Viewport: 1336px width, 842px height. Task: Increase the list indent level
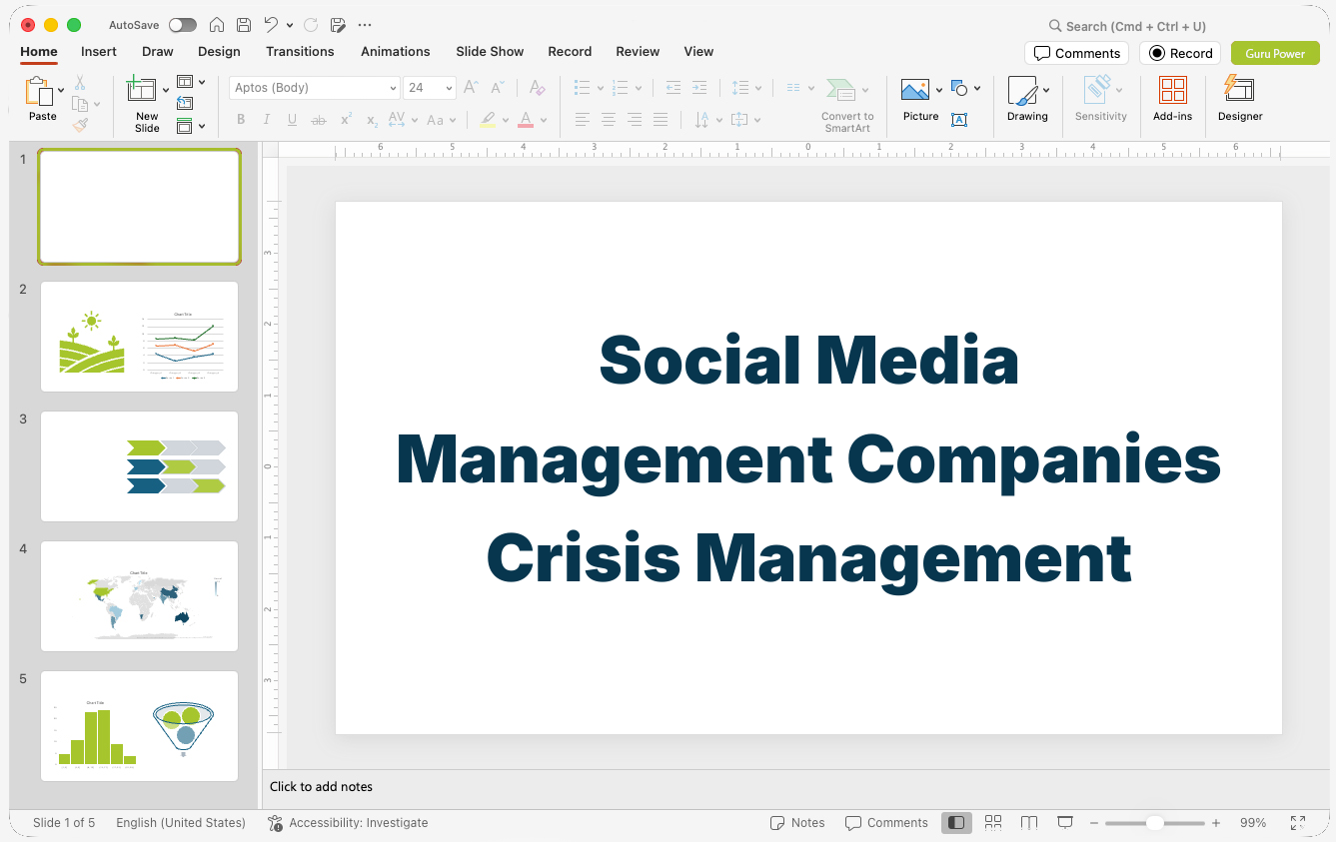pyautogui.click(x=699, y=88)
